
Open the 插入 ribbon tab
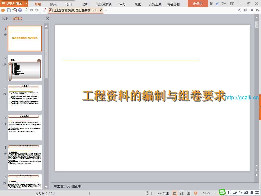(54, 4)
